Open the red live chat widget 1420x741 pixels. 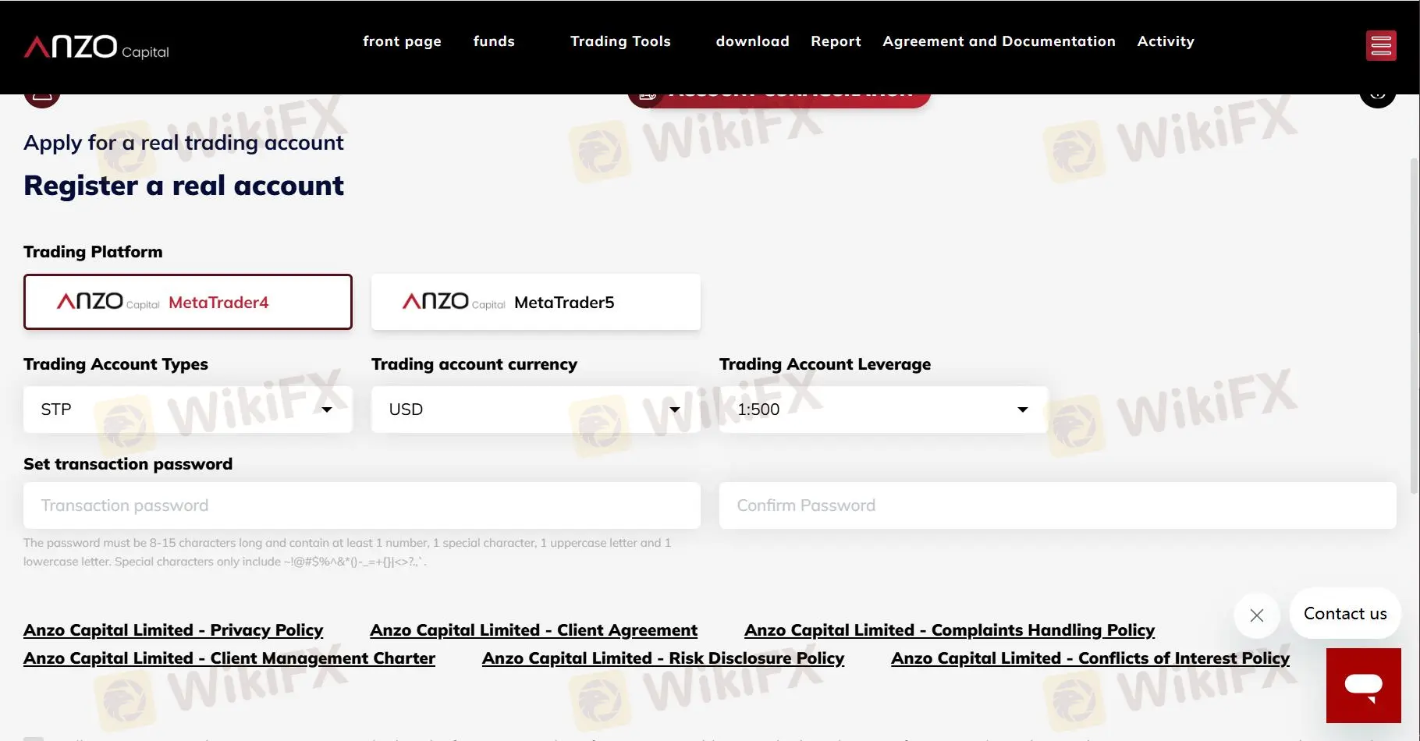[1363, 685]
